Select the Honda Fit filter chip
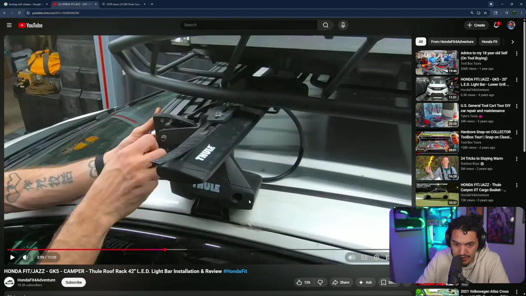 (489, 42)
